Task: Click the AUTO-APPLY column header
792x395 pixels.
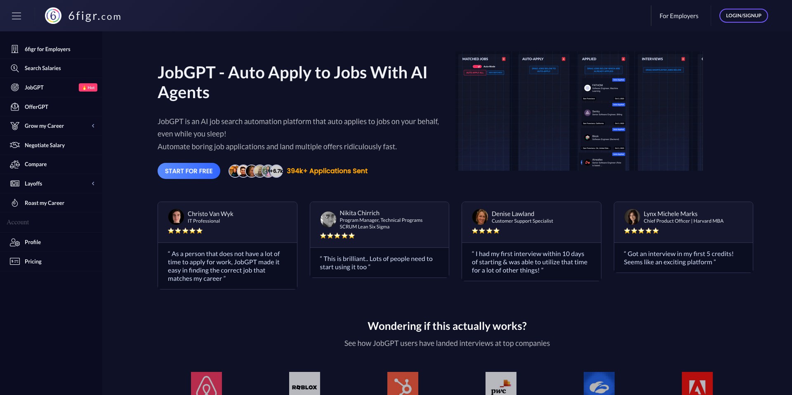Action: (x=533, y=59)
